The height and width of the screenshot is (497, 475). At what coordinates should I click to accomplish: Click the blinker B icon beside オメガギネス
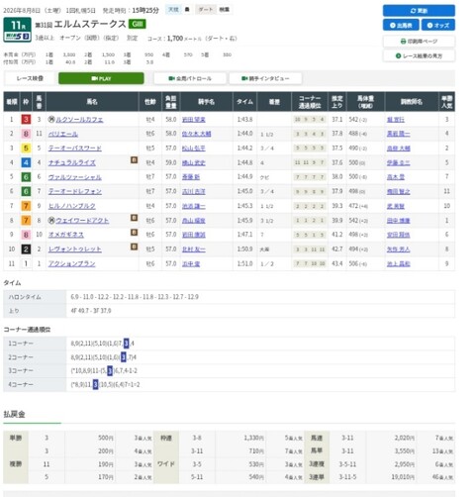134,233
